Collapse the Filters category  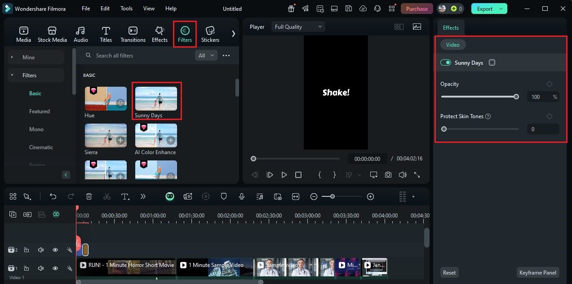pyautogui.click(x=36, y=75)
